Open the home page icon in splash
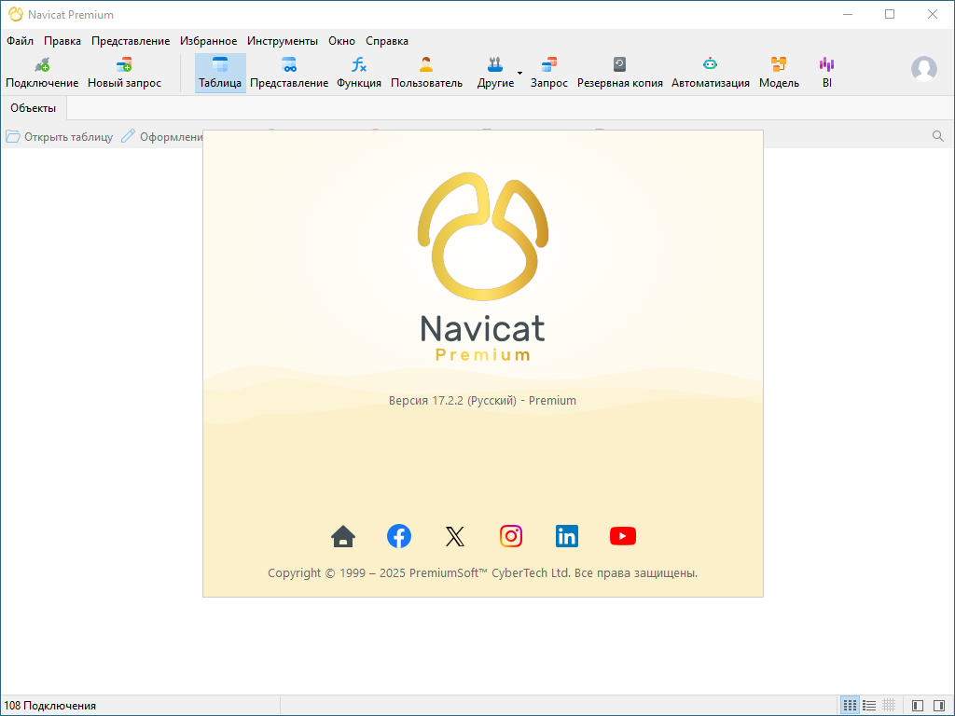 click(x=343, y=536)
